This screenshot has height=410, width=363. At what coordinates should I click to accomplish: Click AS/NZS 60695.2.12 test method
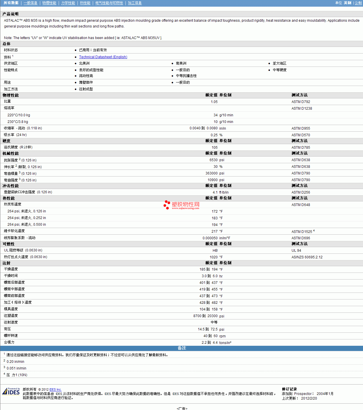click(x=307, y=257)
